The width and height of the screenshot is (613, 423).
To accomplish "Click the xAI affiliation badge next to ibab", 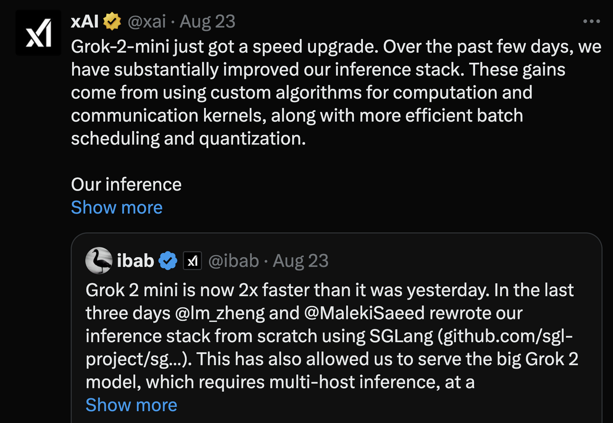I will (192, 261).
